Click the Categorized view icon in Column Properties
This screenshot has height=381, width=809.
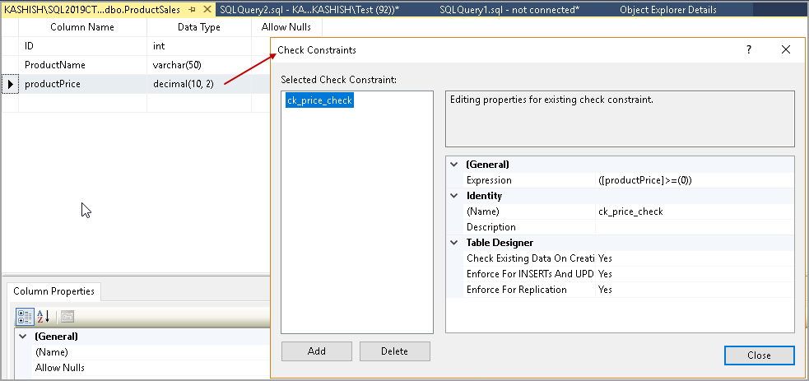tap(23, 317)
